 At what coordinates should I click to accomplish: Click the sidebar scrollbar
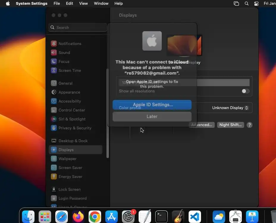[108, 113]
